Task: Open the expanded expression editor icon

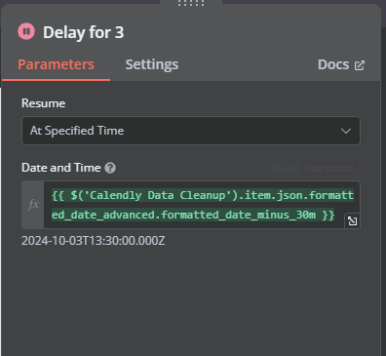Action: point(352,221)
